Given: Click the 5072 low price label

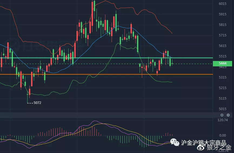Looking at the screenshot, I should [x=37, y=103].
